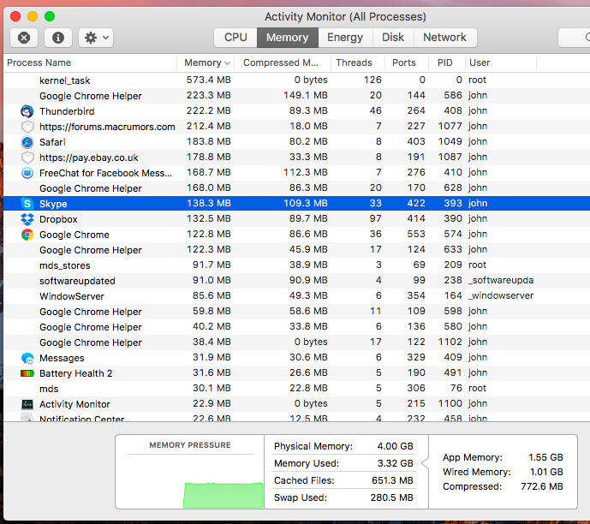Screen dimensions: 590x524
Task: Click the _softwareupda user cell
Action: coord(501,281)
